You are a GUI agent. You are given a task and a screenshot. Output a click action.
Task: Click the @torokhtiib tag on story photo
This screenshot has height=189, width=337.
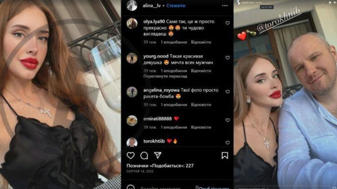tap(279, 21)
